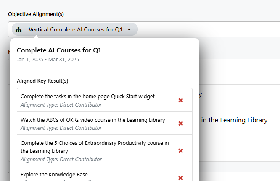Select the Quick Start widget key result text
280x181 pixels.
tap(87, 97)
